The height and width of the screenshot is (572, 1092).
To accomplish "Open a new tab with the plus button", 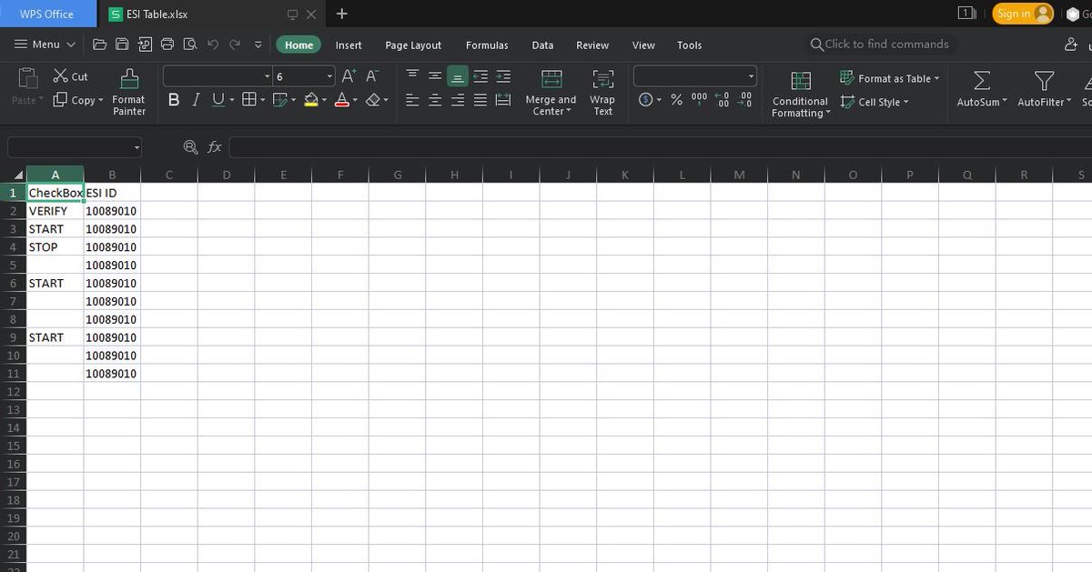I will (342, 14).
